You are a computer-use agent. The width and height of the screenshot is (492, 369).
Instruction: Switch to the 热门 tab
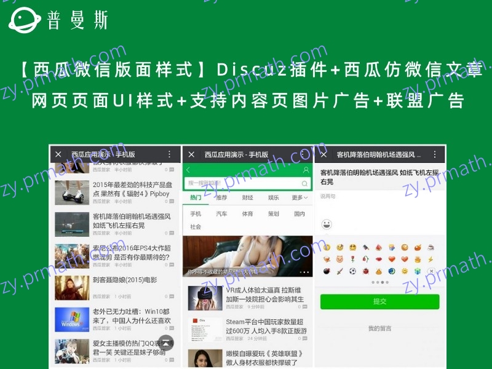click(196, 198)
